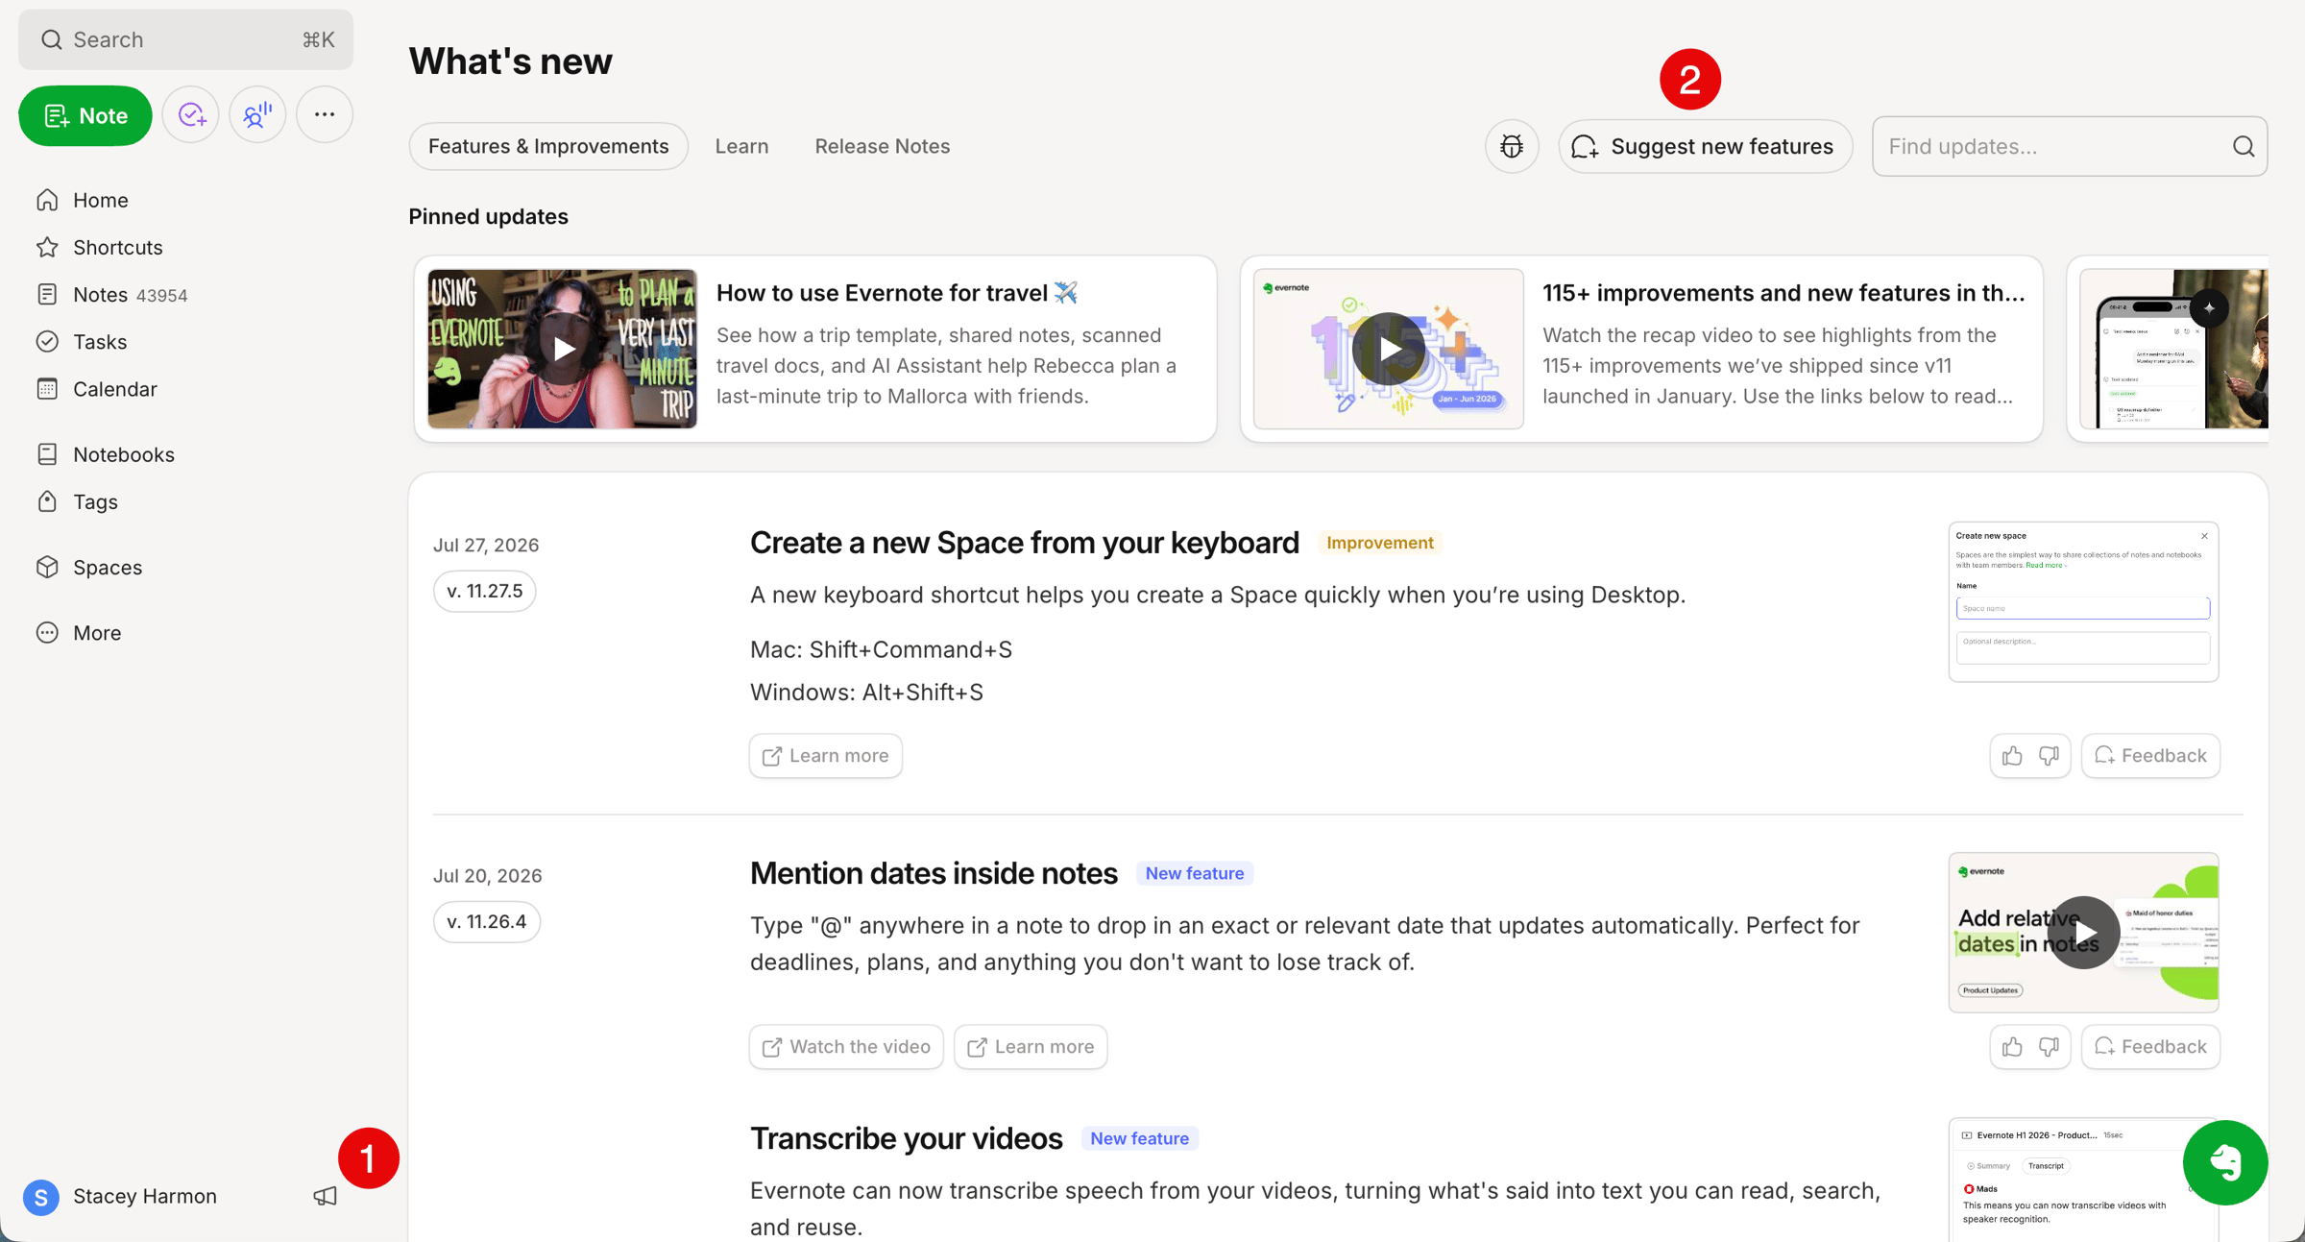Click the Transcribe your videos heading

(x=907, y=1138)
